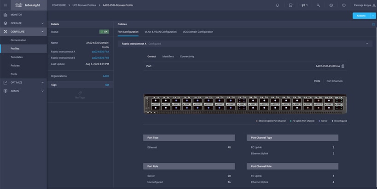Click the Unconfigured legend entry
The image size is (377, 189).
[x=339, y=121]
